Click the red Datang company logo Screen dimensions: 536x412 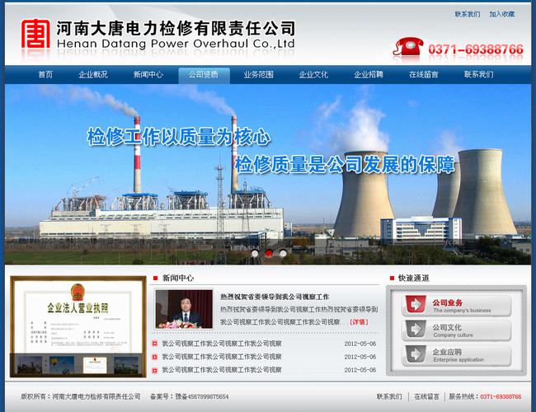pos(35,35)
